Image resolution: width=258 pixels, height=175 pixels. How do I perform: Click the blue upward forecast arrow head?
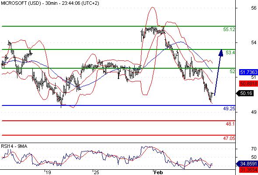pyautogui.click(x=221, y=53)
